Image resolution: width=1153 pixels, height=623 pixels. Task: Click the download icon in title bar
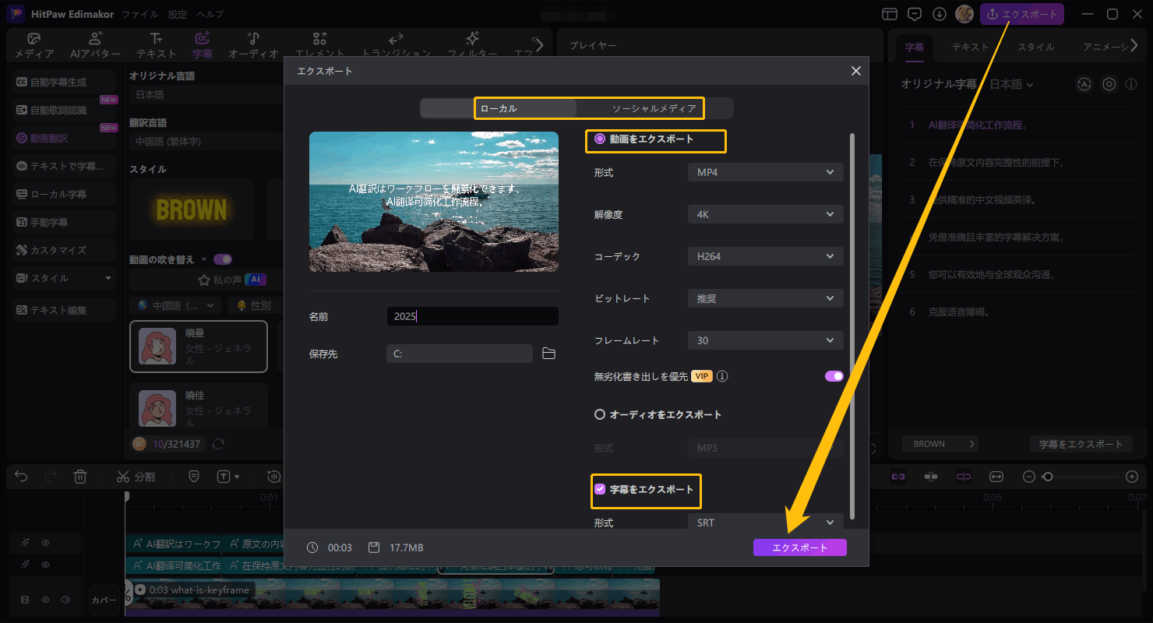(x=940, y=14)
